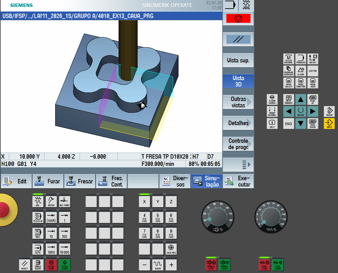Image resolution: width=338 pixels, height=273 pixels.
Task: Click the MENU USER key
Action: click(313, 83)
